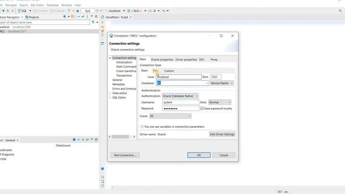
Task: Click second page icon in editor bottom sidebar
Action: tap(102, 182)
